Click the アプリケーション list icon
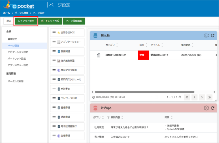This screenshot has height=143, width=219. 59,42
